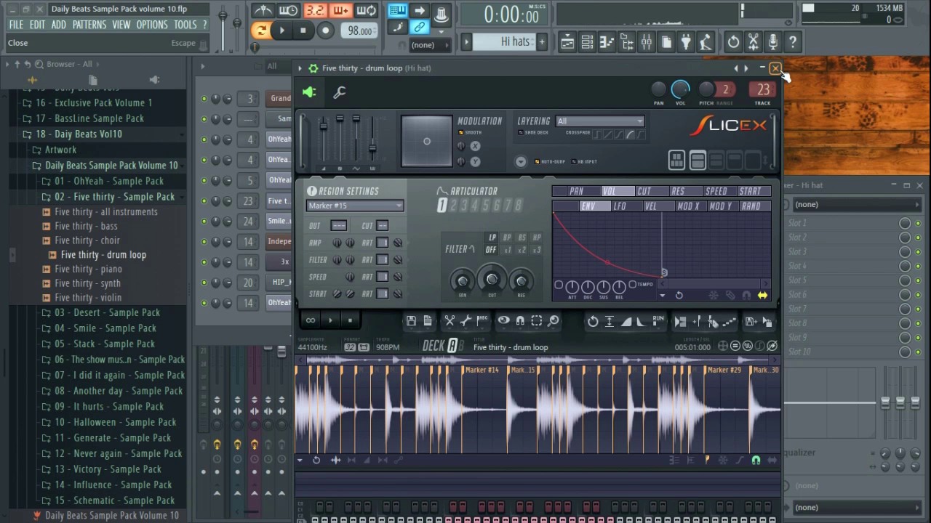Screen dimensions: 931x523
Task: Select Marker #29 in the waveform
Action: pyautogui.click(x=723, y=370)
